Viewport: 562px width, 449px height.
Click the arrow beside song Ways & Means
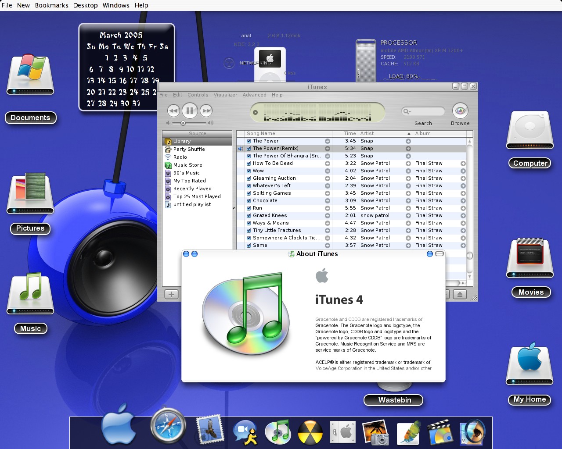coord(327,223)
